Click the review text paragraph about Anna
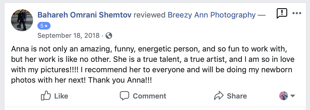310x110 pixels. click(x=151, y=65)
